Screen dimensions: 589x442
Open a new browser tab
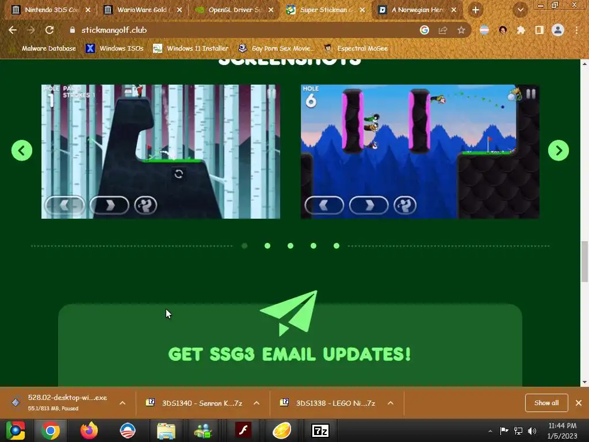pyautogui.click(x=476, y=10)
